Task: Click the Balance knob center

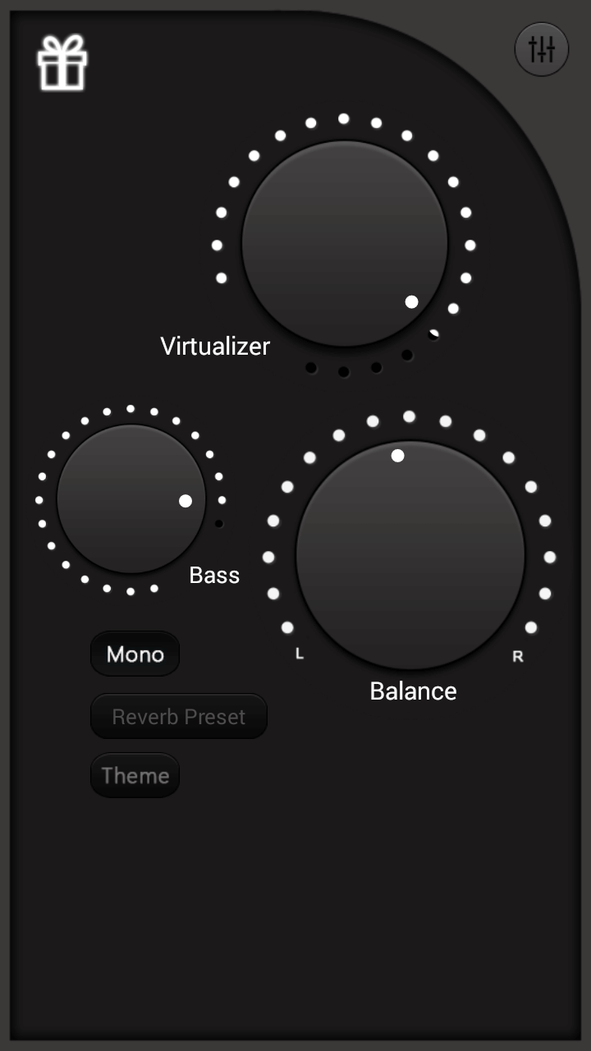Action: pyautogui.click(x=410, y=556)
